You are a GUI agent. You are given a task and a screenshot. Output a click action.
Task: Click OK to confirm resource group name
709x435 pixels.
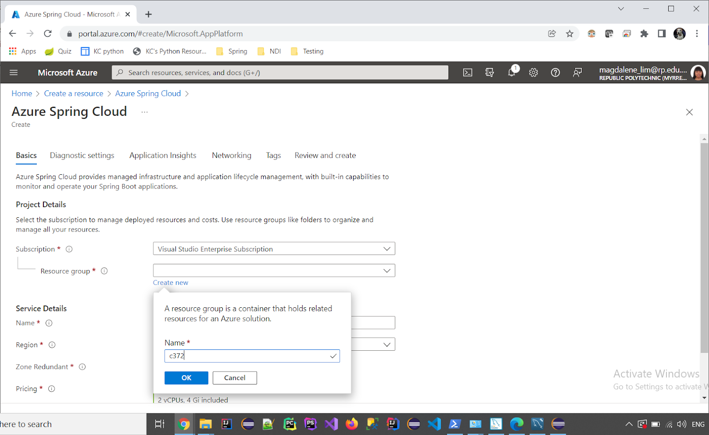click(x=186, y=378)
